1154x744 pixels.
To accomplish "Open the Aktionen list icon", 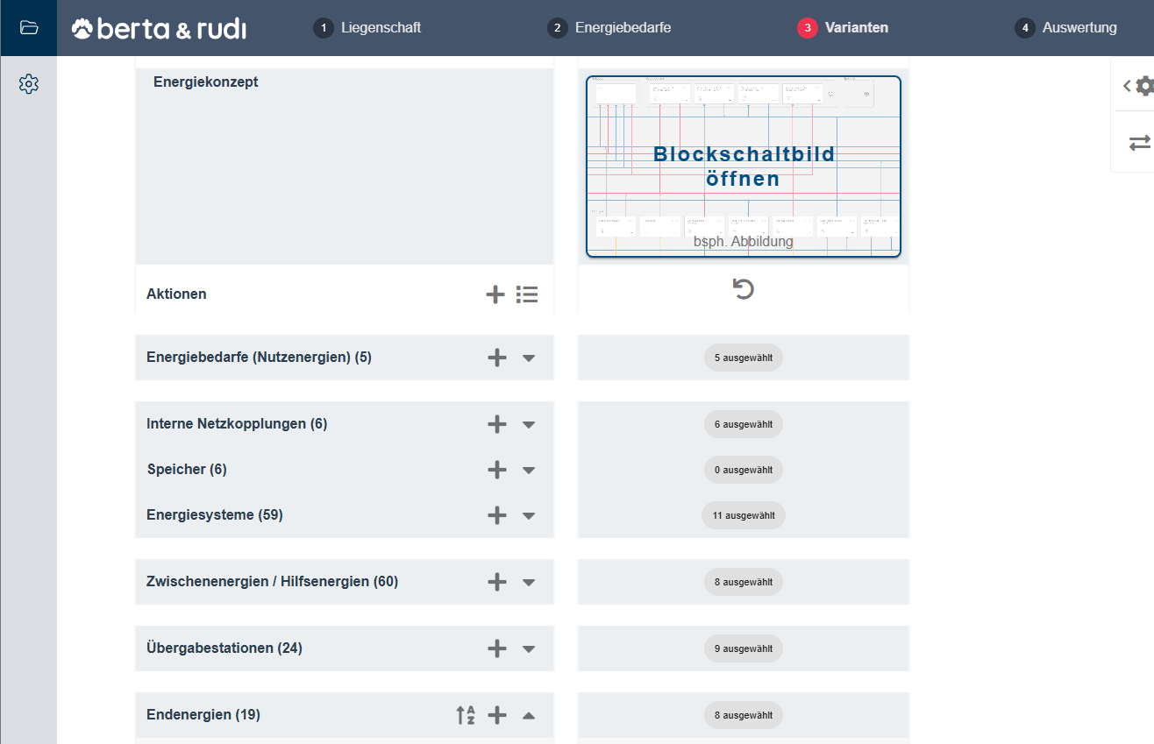I will pos(527,294).
